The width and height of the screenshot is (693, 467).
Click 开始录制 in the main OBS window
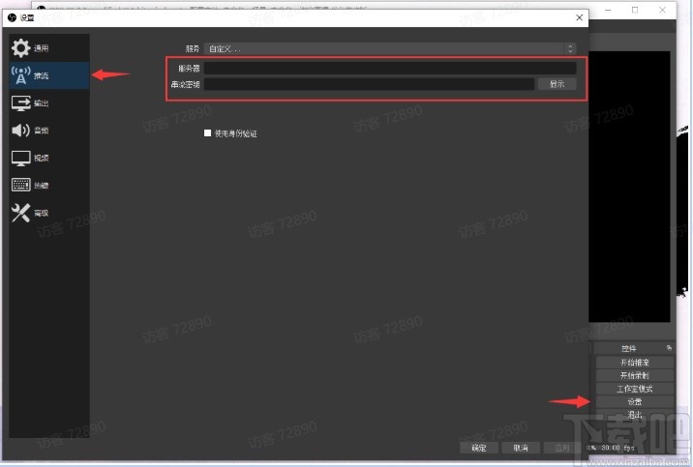click(x=635, y=375)
